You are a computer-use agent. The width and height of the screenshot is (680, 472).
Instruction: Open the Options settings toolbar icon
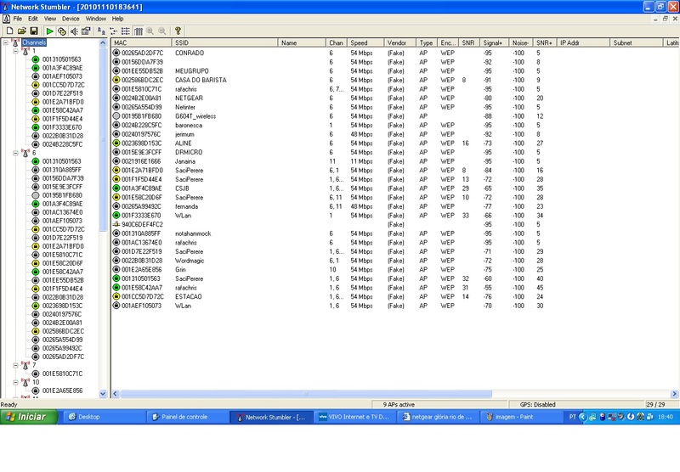pyautogui.click(x=86, y=31)
